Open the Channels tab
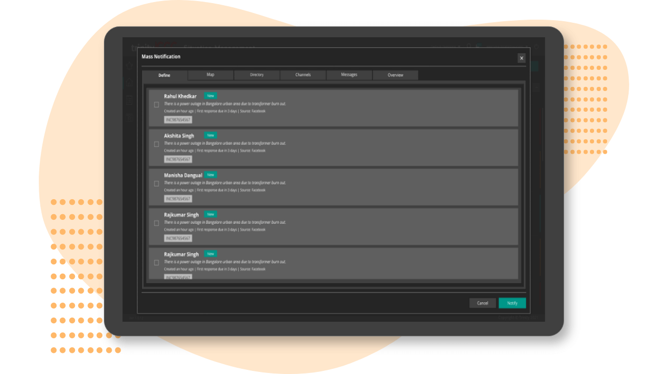This screenshot has width=668, height=374. point(302,74)
